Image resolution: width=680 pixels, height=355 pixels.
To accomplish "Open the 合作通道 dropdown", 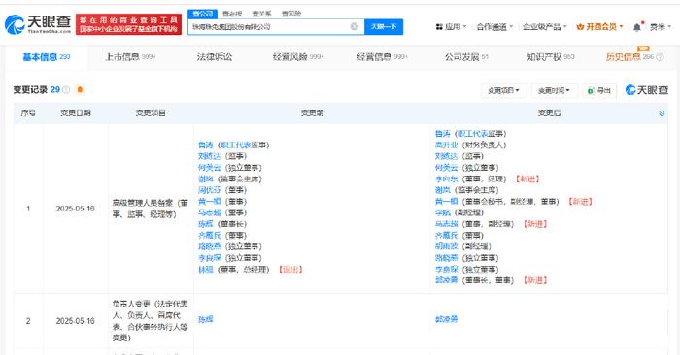I will (x=494, y=27).
